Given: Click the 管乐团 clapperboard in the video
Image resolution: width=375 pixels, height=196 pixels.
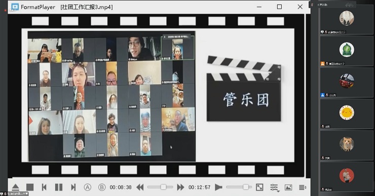Looking at the screenshot, I should point(244,89).
